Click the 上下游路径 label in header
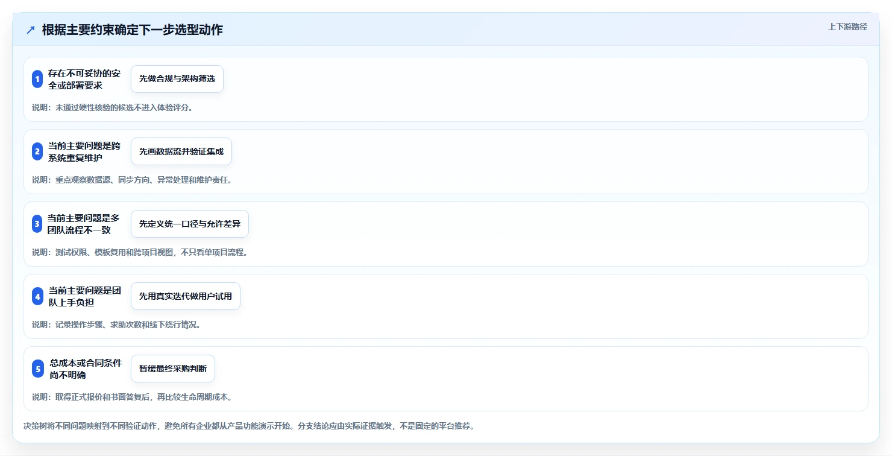 click(847, 27)
